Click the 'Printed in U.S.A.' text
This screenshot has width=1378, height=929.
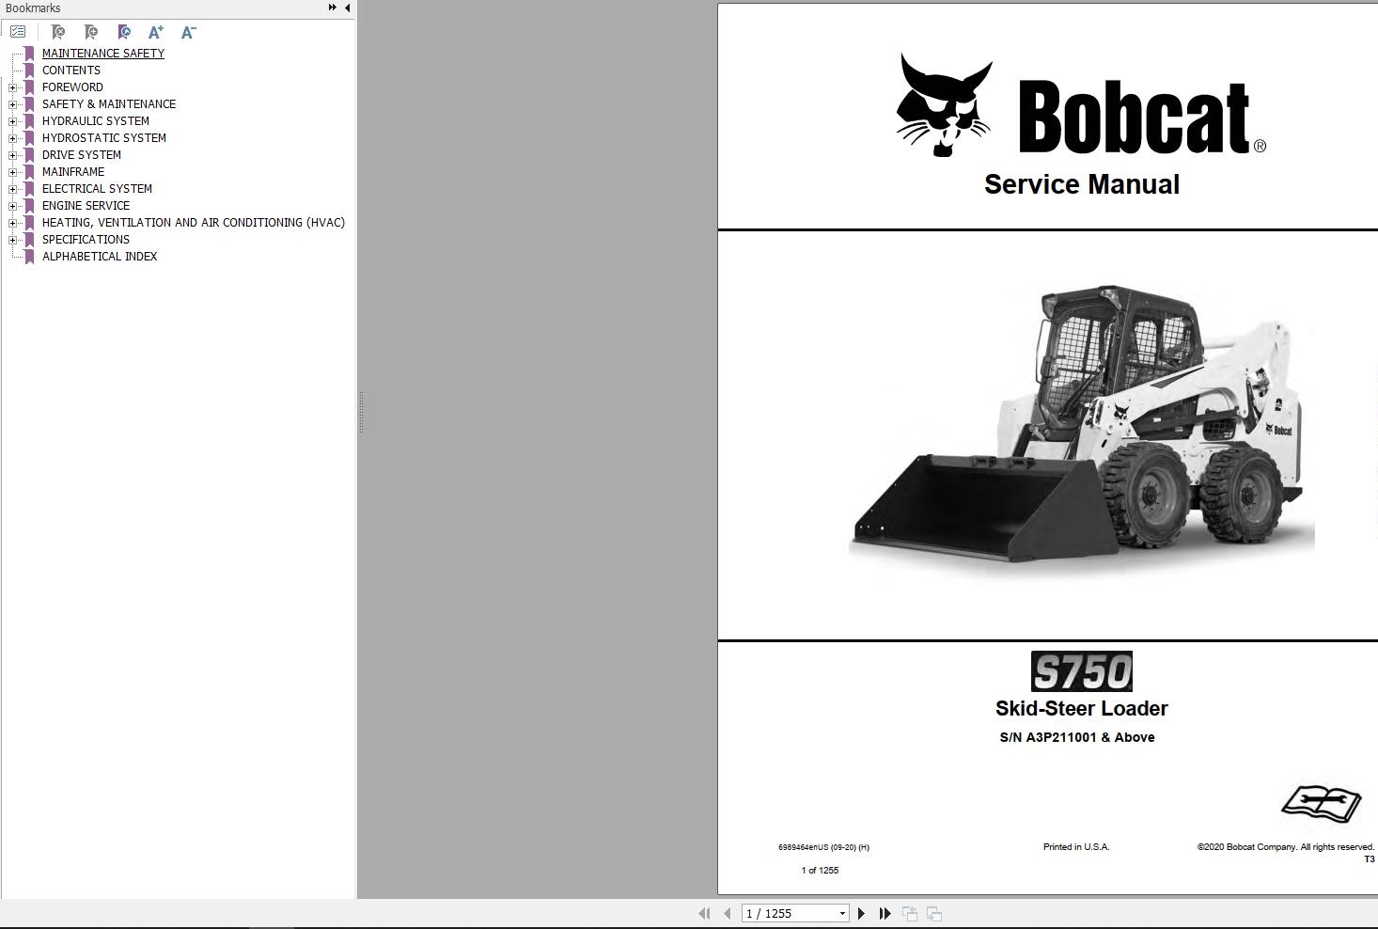(x=1076, y=847)
